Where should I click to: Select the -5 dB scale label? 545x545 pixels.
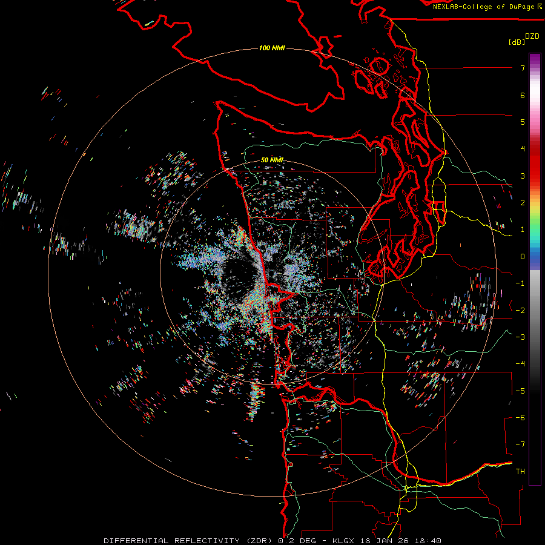[x=520, y=391]
